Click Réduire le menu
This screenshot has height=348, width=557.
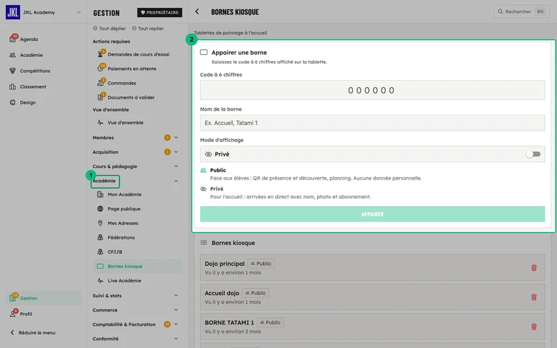[32, 333]
